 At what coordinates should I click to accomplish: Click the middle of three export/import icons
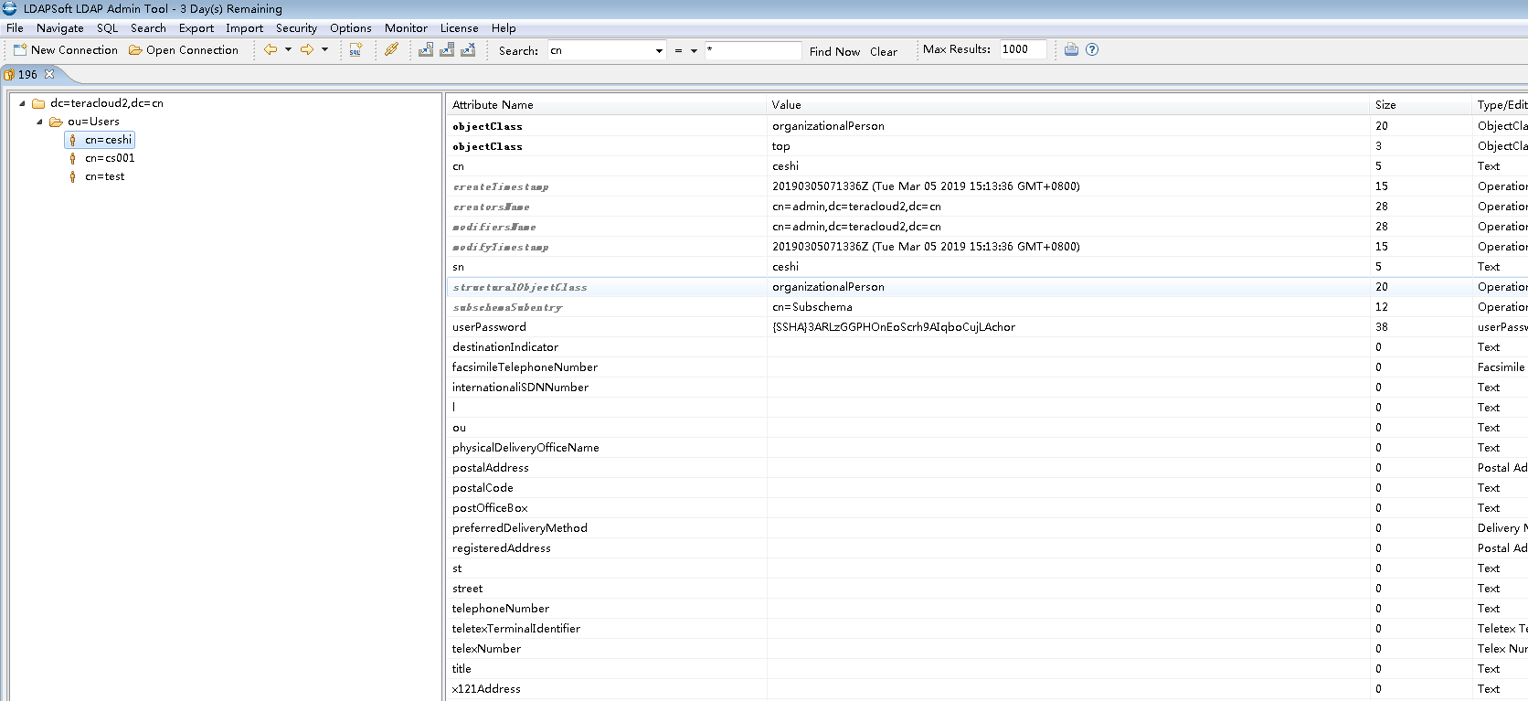[x=447, y=50]
